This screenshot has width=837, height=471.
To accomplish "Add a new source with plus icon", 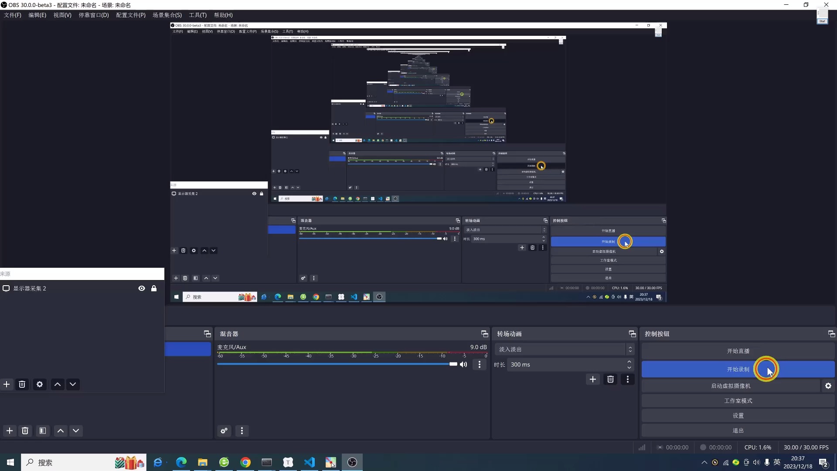I will [7, 384].
